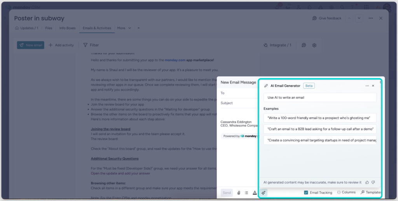Viewport: 398px width, 201px height.
Task: Select the B2B lead follow-up example
Action: (320, 129)
